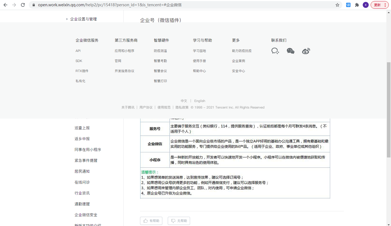
Task: Open the 智慧打印 link
Action: (160, 81)
